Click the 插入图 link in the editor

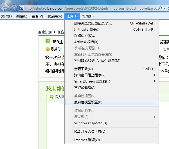click(60, 97)
